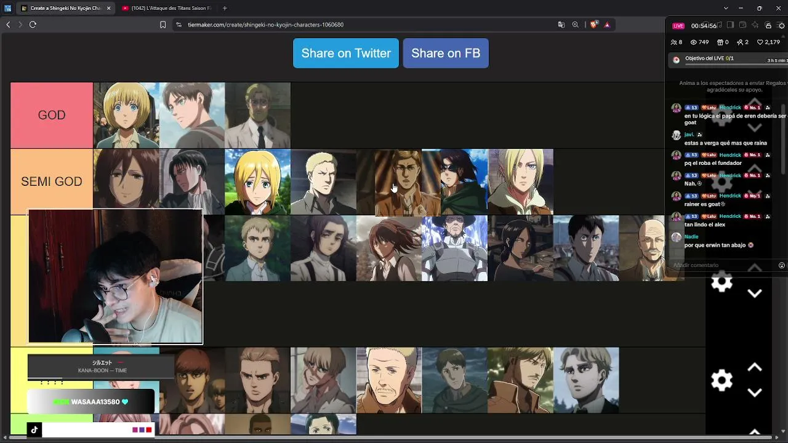This screenshot has height=443, width=788.
Task: Open the tab search dropdown chevron
Action: point(726,8)
